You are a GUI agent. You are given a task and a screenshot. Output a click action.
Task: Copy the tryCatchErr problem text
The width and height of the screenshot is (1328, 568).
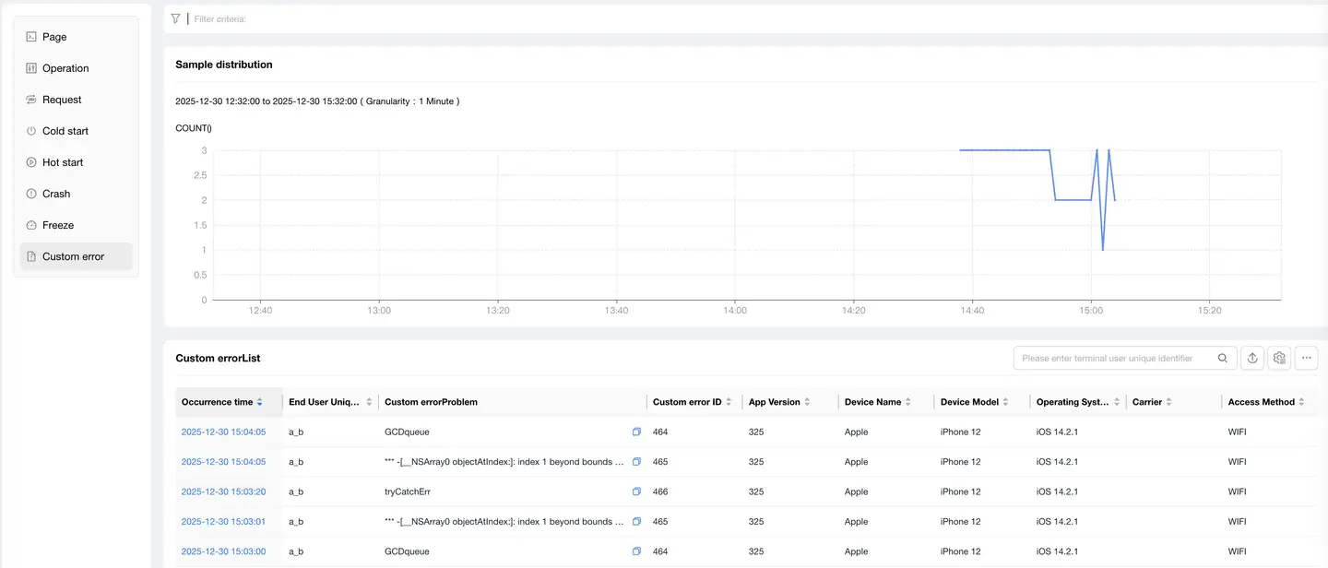(x=636, y=492)
